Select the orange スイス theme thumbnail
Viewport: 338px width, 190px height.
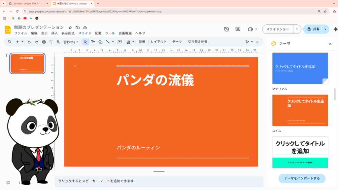(x=300, y=110)
